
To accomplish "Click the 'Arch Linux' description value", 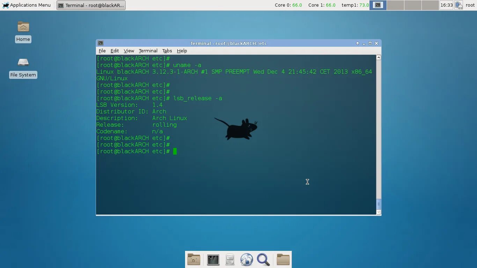I will [170, 118].
